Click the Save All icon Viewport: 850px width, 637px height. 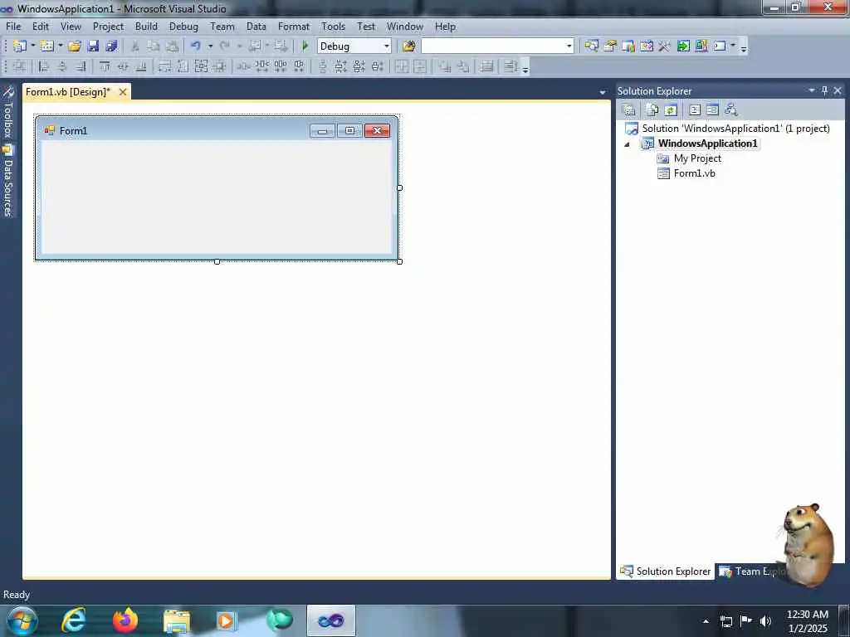(x=112, y=46)
